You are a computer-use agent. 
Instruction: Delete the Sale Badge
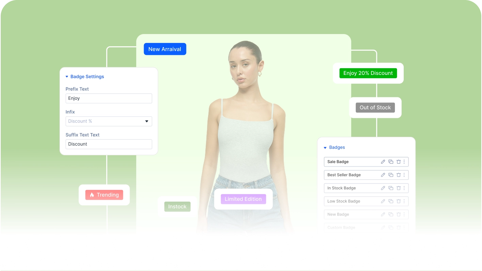[399, 162]
